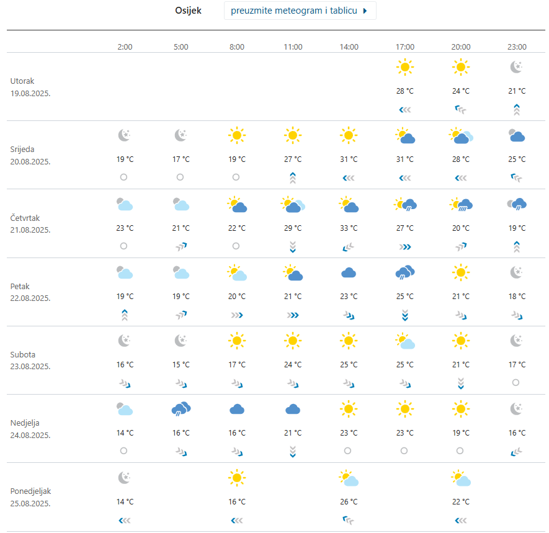Select the Nedjelja 24.08.2025. row label
Viewport: 549px width, 533px height.
coord(30,429)
